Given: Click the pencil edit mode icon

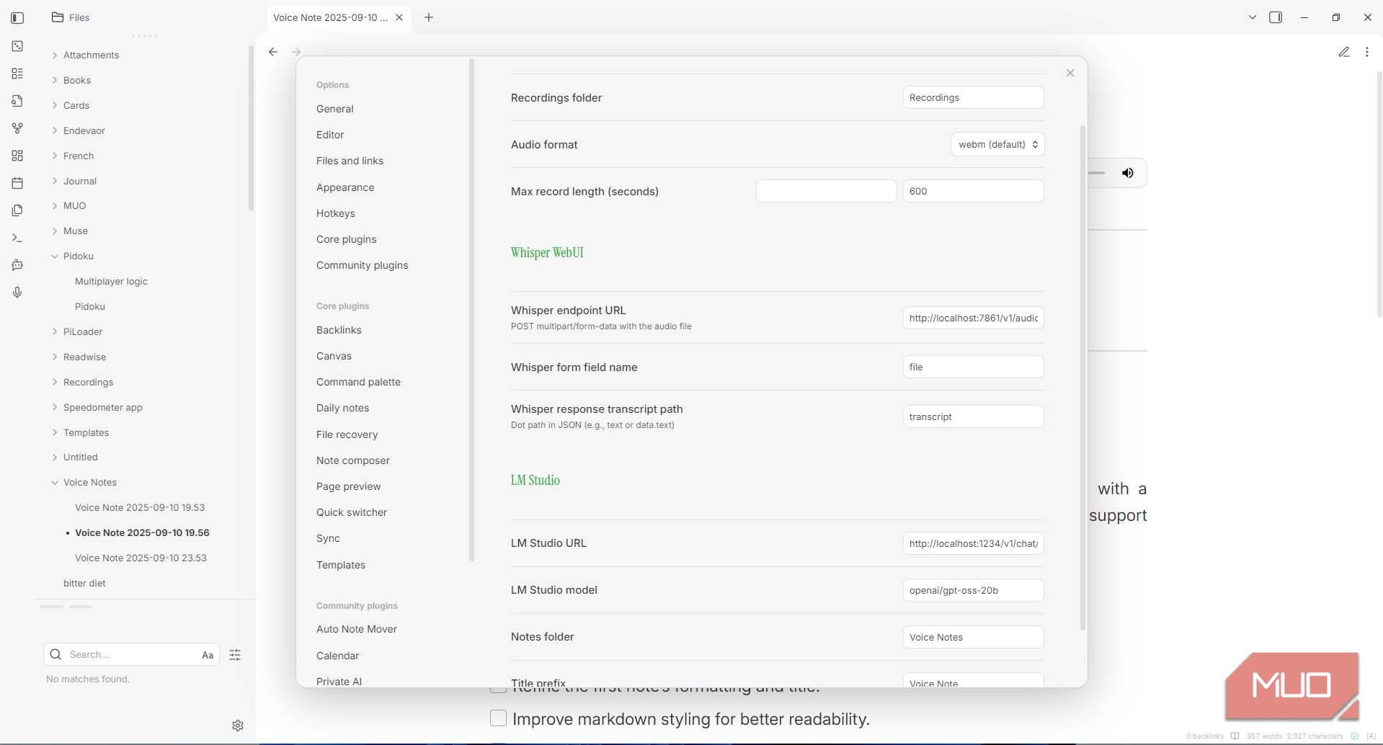Looking at the screenshot, I should 1344,52.
